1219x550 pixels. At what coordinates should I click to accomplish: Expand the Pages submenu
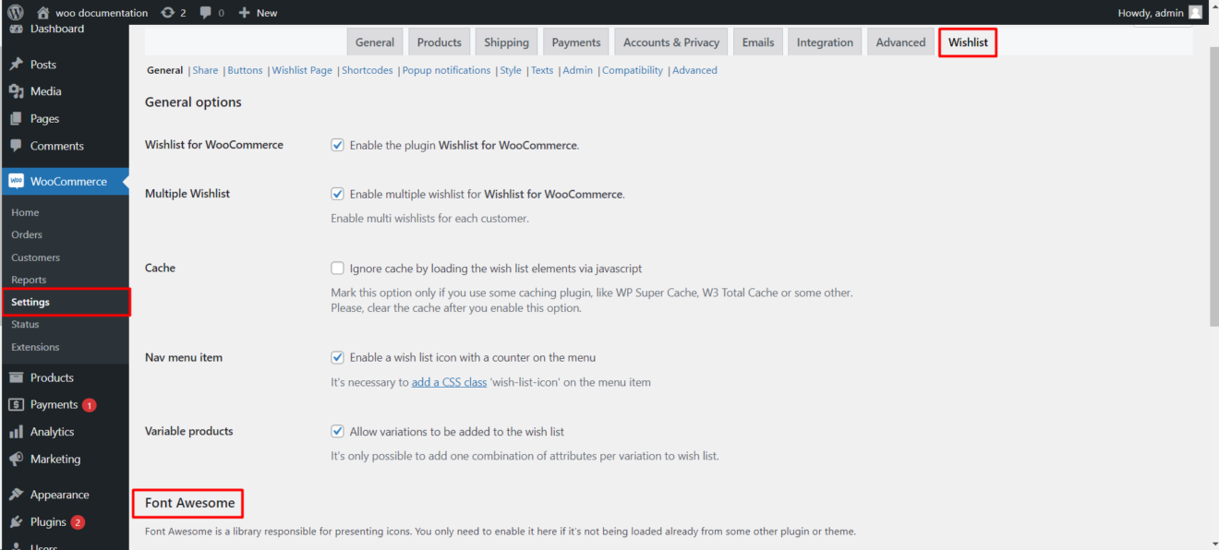coord(42,118)
